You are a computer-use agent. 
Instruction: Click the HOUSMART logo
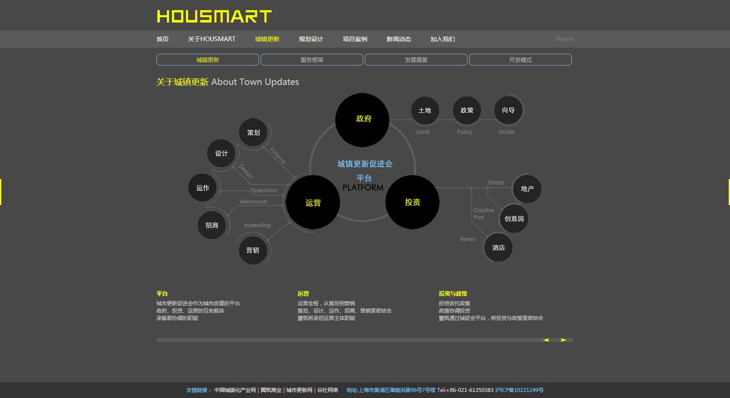tap(214, 16)
